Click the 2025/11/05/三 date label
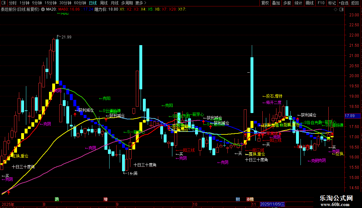Screen dimensions: 362x208 pos(272,204)
